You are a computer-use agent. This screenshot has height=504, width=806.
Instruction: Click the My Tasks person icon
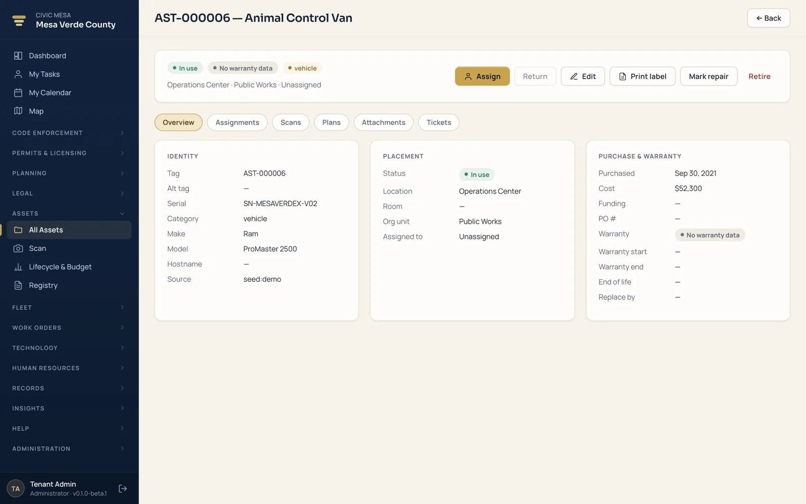pyautogui.click(x=18, y=74)
